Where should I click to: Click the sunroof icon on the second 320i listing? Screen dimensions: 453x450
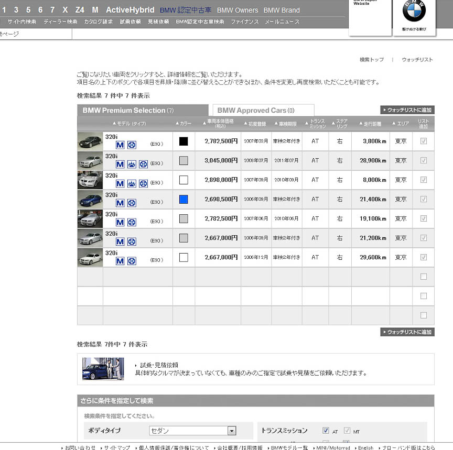click(x=131, y=164)
